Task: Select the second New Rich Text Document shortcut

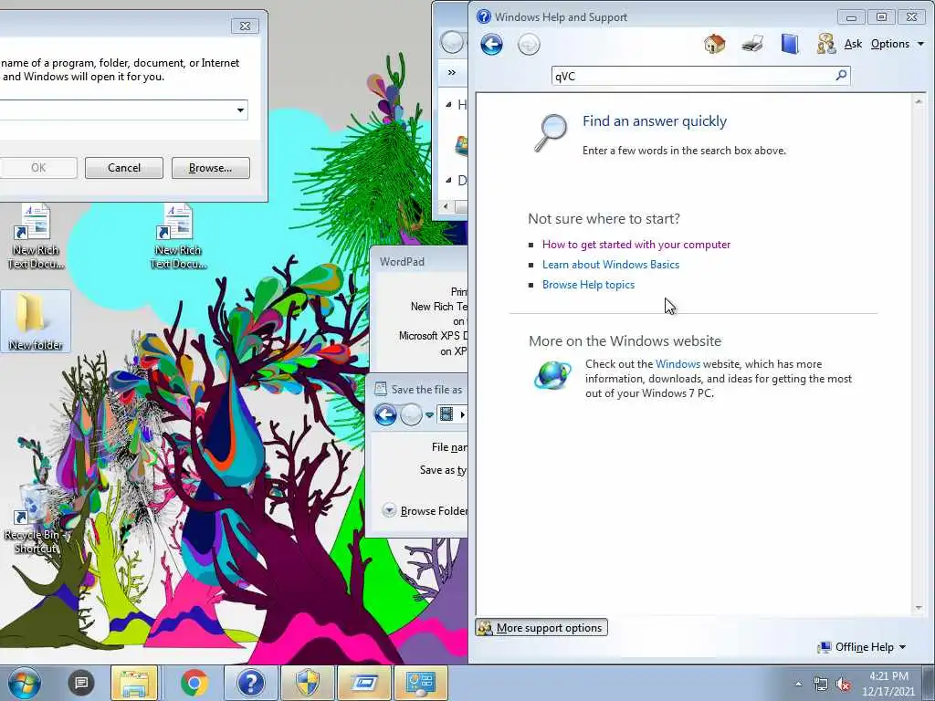Action: pos(178,236)
